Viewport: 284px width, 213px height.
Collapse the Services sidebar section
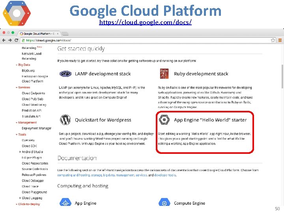23,87
